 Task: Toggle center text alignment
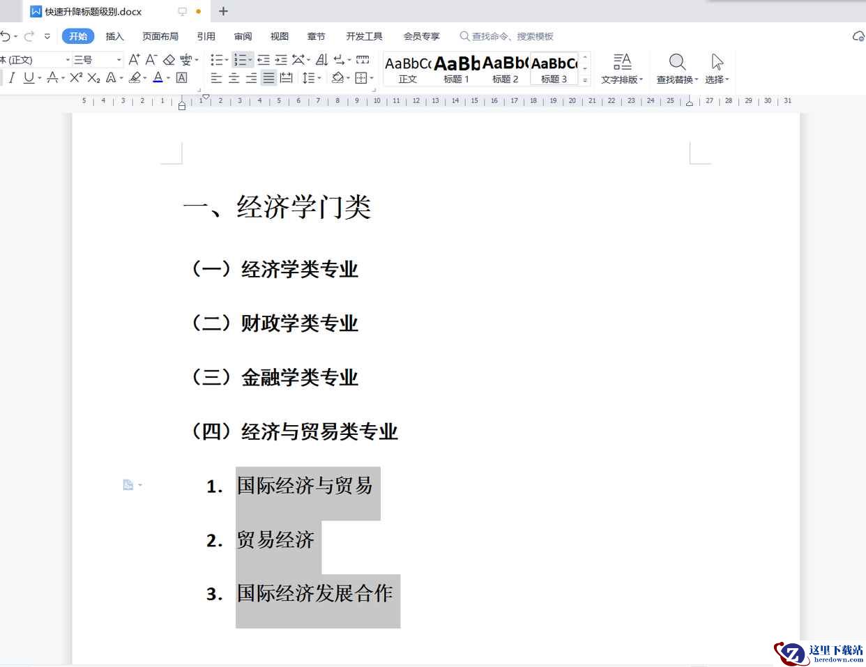click(234, 78)
